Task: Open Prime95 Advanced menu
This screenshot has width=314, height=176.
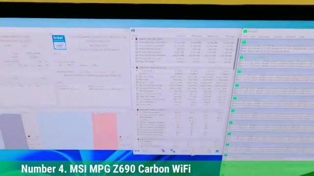Action: [x=264, y=37]
